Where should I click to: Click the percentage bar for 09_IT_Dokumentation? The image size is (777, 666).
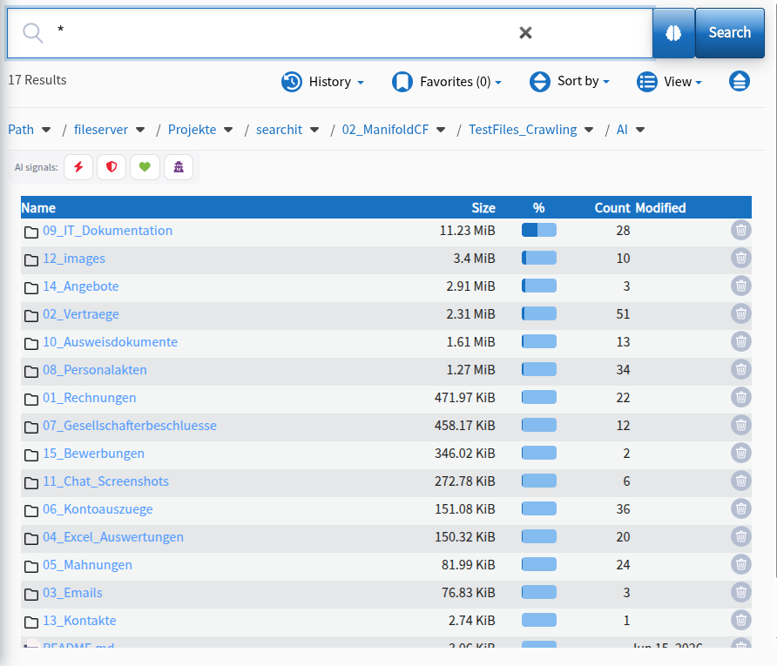[538, 230]
